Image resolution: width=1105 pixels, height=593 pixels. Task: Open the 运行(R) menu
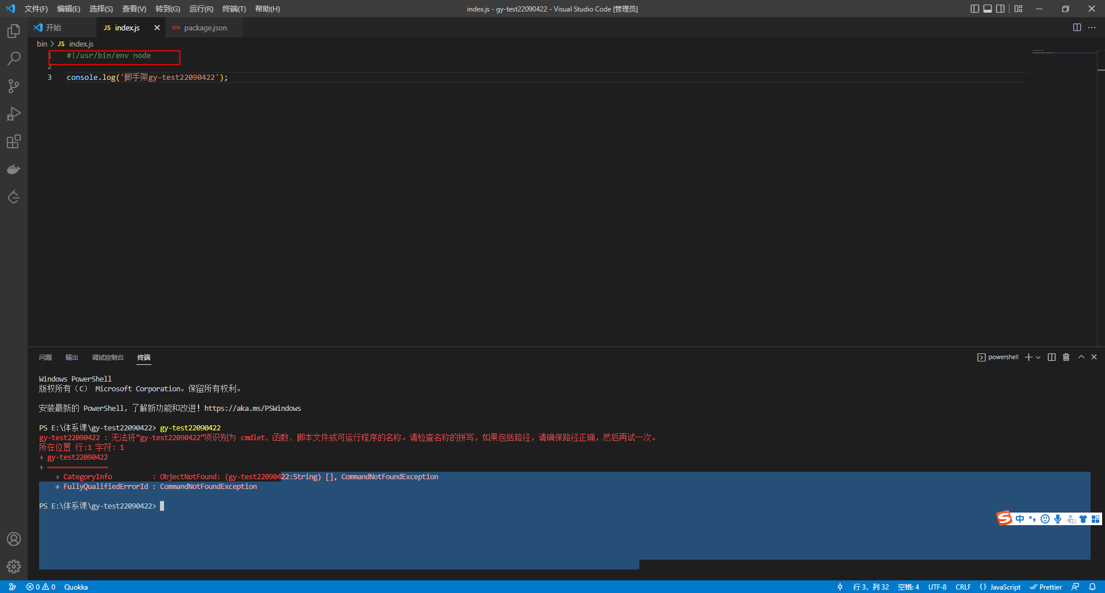pos(201,9)
